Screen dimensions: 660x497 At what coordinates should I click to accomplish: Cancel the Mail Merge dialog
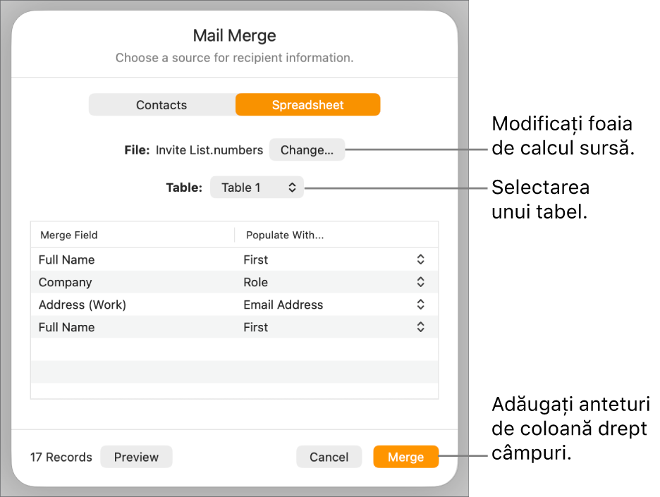tap(329, 457)
